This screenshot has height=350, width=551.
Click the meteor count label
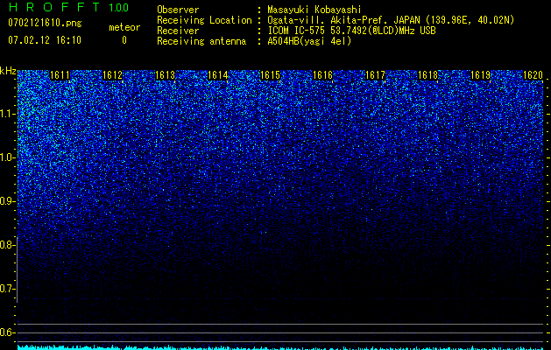click(x=124, y=27)
